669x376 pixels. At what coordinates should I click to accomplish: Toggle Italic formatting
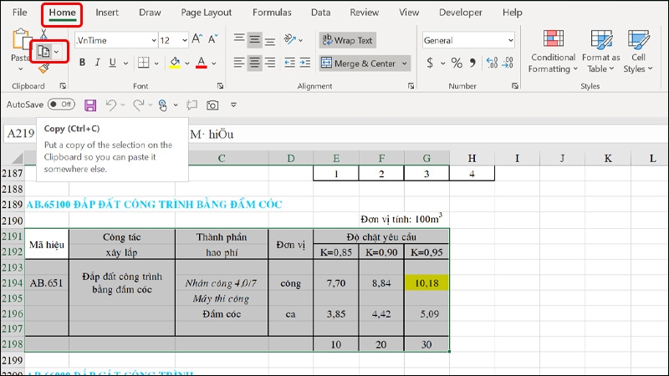[x=97, y=63]
